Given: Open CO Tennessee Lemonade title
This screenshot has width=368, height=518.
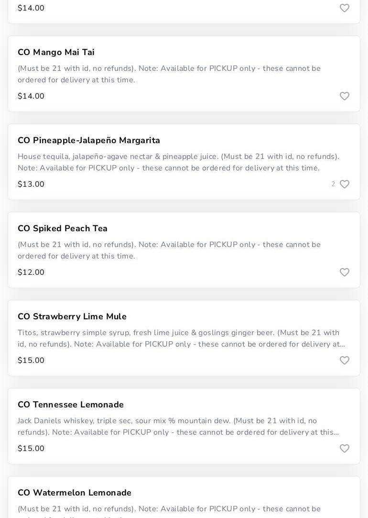Looking at the screenshot, I should (x=71, y=405).
